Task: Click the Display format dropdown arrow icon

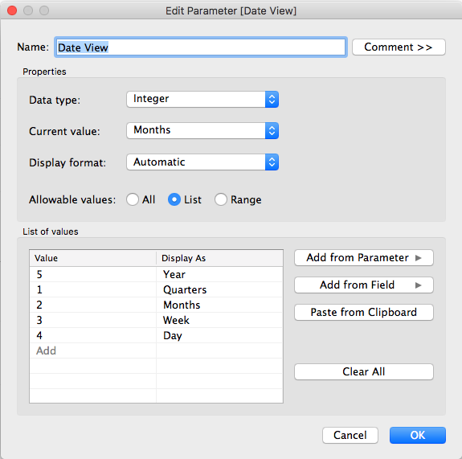Action: pos(272,162)
